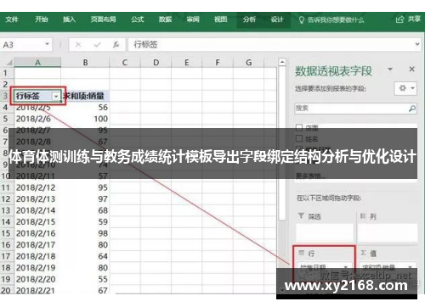Select the cell with date 2018/2/12
Viewport: 425px width, 307px height.
[37, 187]
